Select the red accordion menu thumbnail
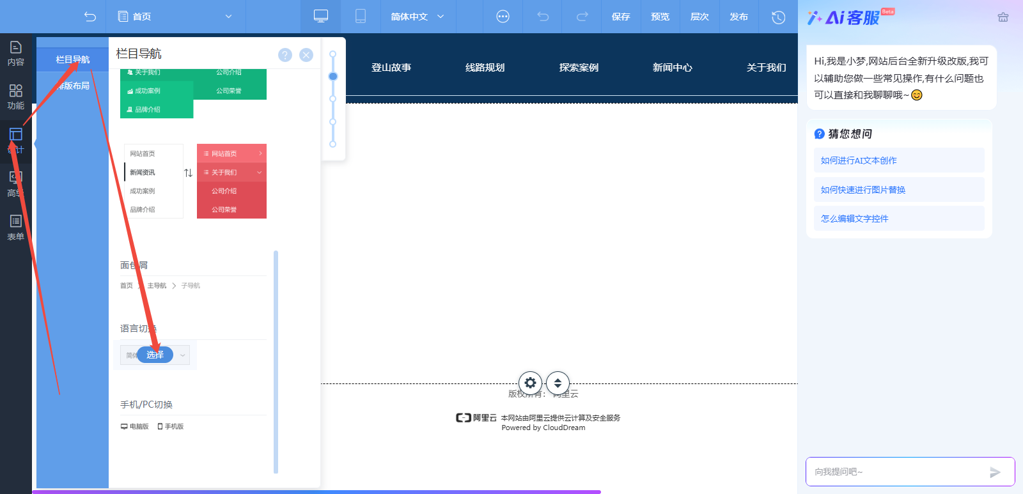Viewport: 1023px width, 494px height. [x=231, y=181]
